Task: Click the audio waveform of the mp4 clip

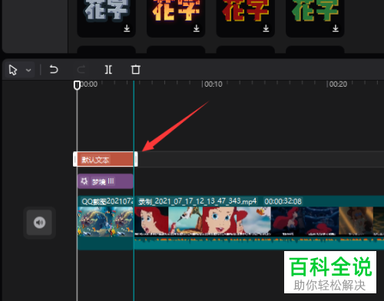Action: (259, 243)
